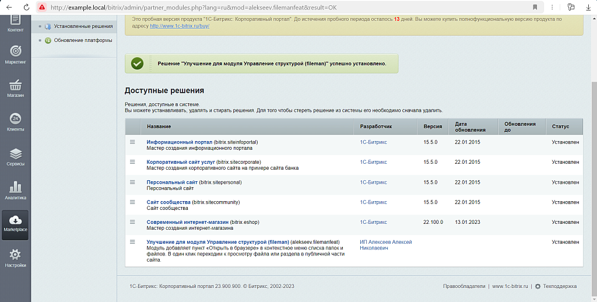Image resolution: width=597 pixels, height=302 pixels.
Task: Open the Сервисы services section
Action: coord(16,156)
